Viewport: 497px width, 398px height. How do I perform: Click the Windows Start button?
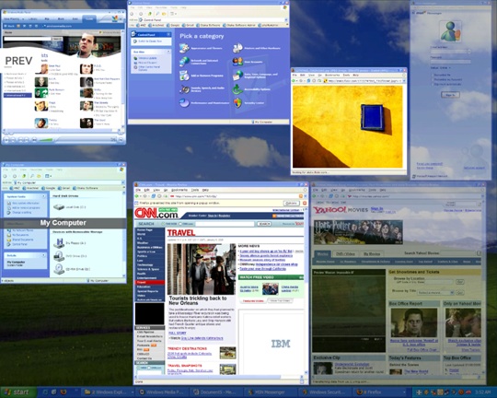click(x=17, y=392)
